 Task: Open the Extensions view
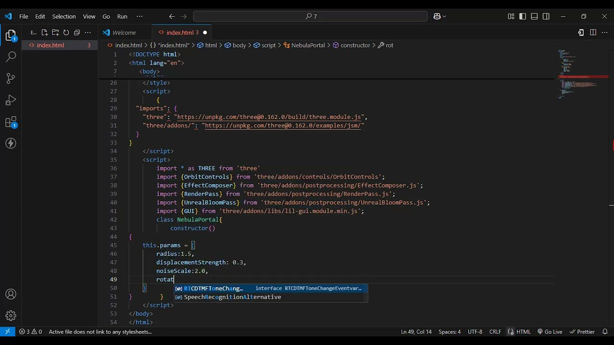point(11,123)
